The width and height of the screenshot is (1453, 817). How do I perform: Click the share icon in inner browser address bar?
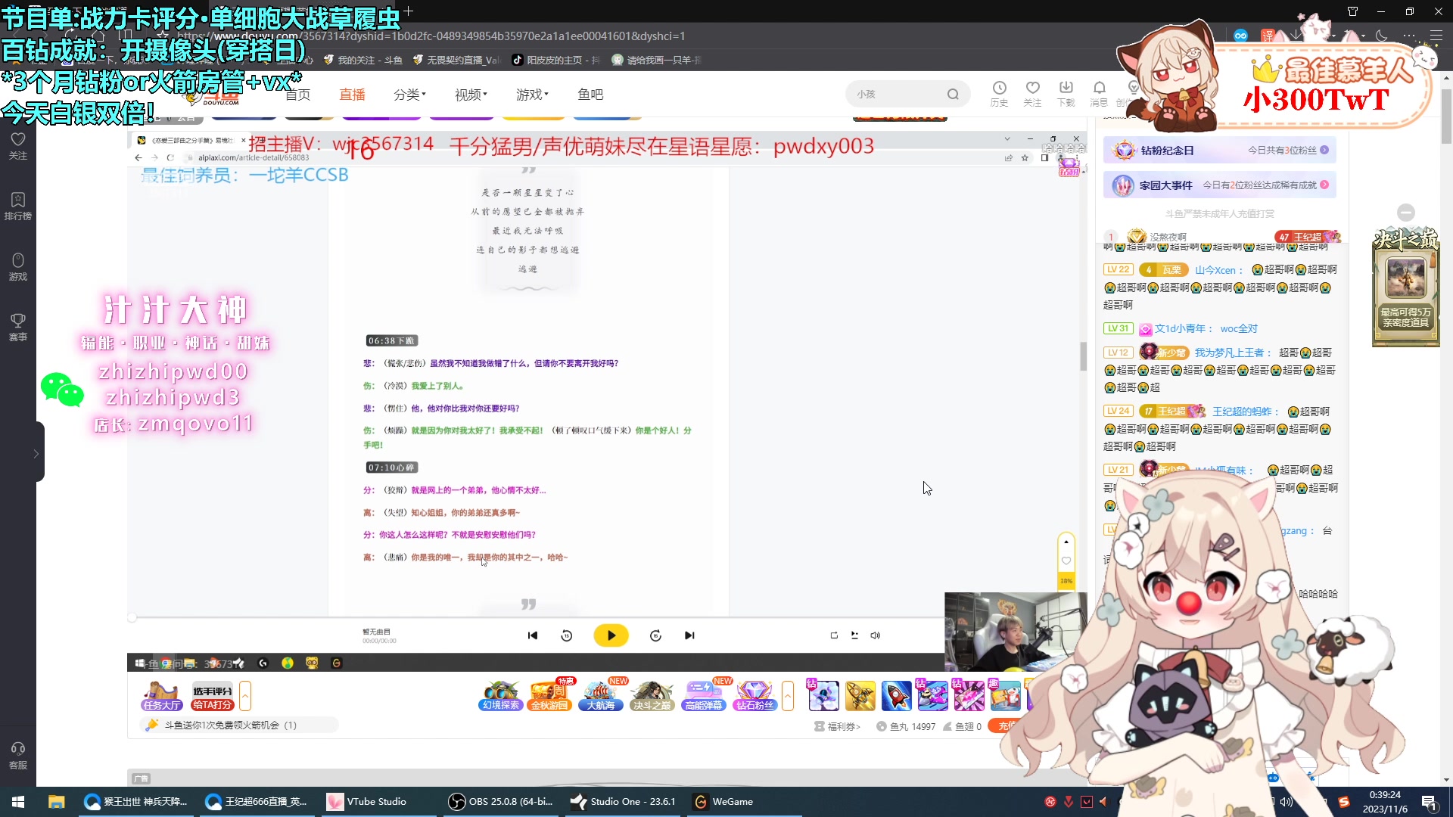coord(1008,157)
